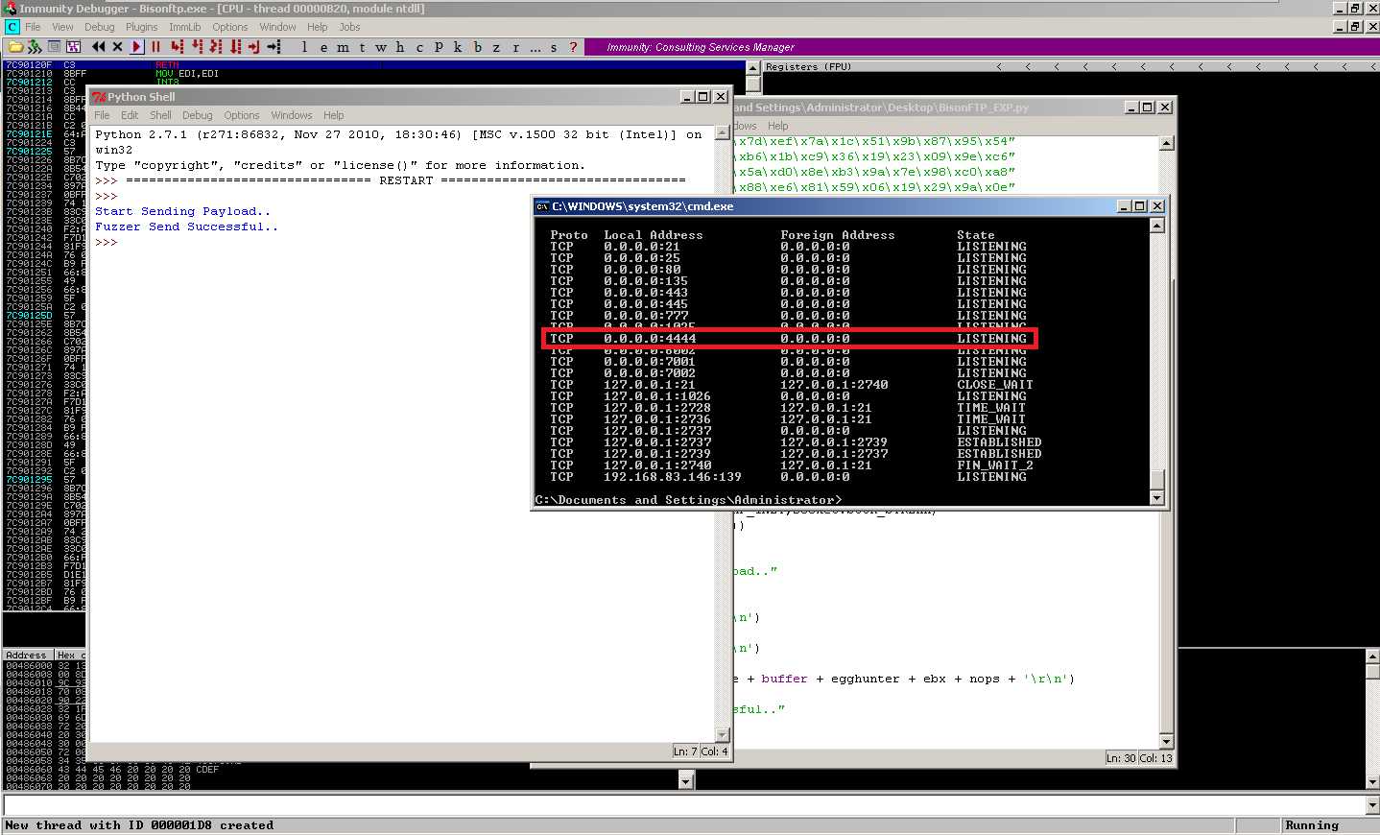The image size is (1380, 835).
Task: Show handles with 'h' toolbar button
Action: (x=400, y=46)
